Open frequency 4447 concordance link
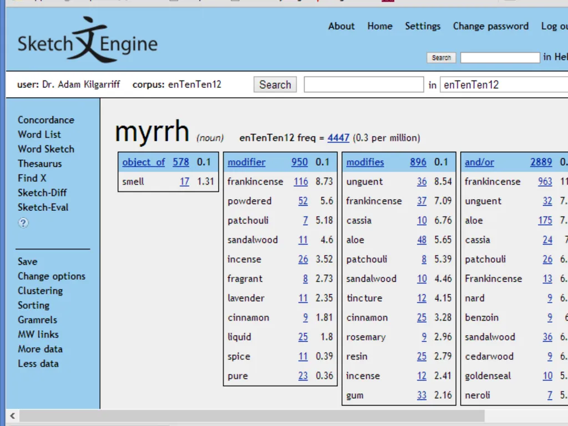The image size is (568, 426). coord(338,138)
